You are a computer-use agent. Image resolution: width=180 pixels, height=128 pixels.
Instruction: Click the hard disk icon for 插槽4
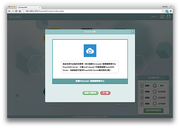click(142, 104)
